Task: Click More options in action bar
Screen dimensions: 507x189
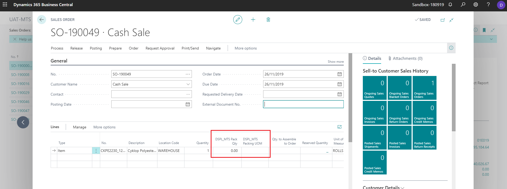Action: pos(246,48)
